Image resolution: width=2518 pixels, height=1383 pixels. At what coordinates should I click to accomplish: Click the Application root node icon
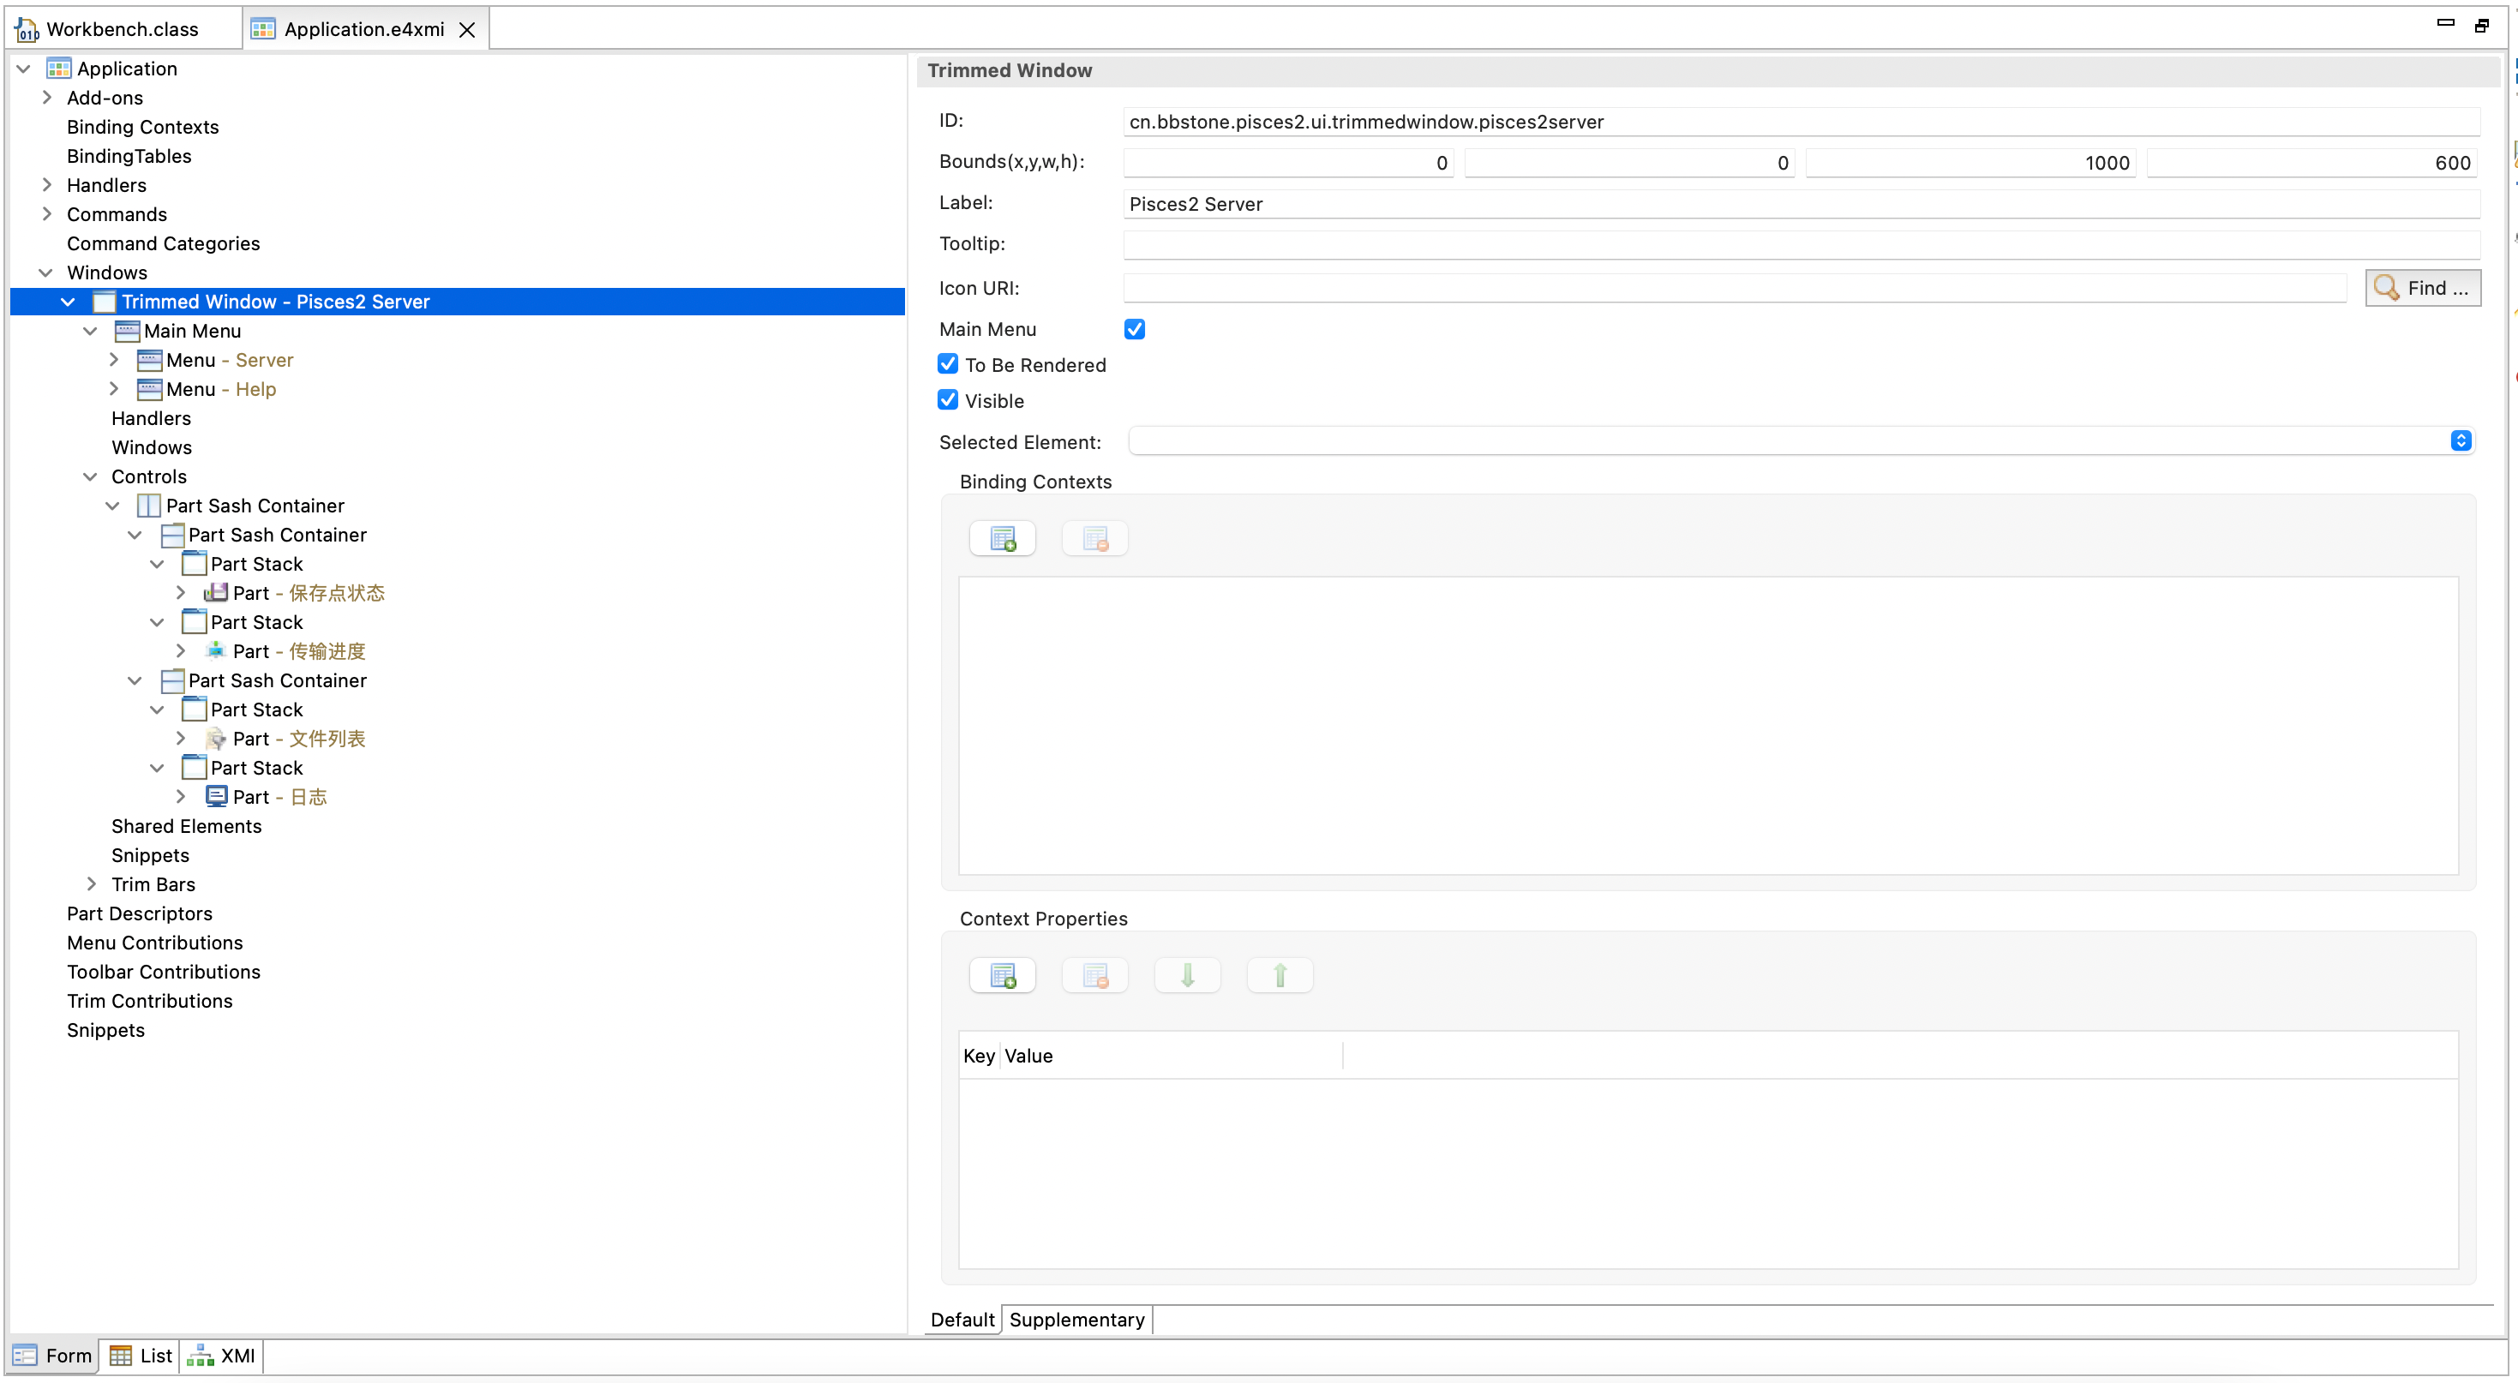pos(58,69)
